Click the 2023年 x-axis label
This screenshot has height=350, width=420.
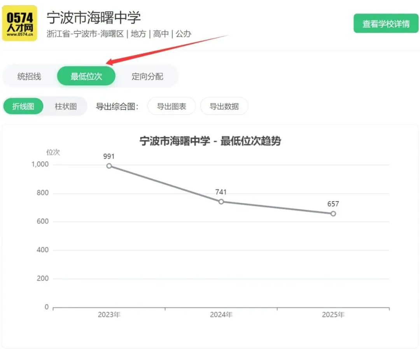(x=109, y=315)
